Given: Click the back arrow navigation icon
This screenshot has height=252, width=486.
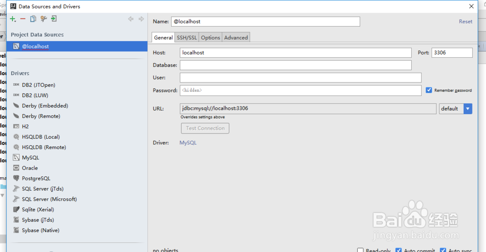Looking at the screenshot, I should (x=131, y=19).
